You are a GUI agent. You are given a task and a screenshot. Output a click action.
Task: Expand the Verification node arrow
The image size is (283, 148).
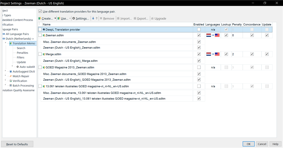click(x=5, y=80)
